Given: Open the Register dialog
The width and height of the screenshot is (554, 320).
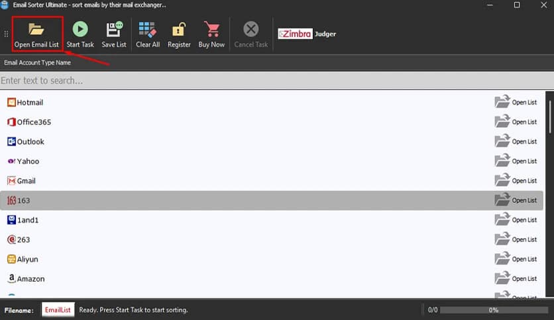Looking at the screenshot, I should [x=179, y=35].
